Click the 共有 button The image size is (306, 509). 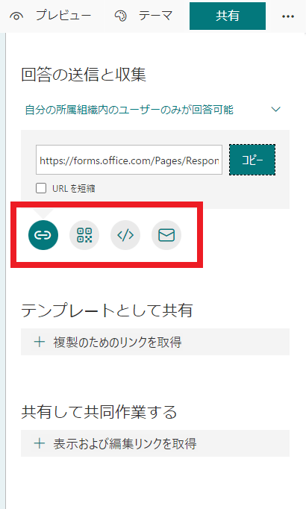point(228,16)
